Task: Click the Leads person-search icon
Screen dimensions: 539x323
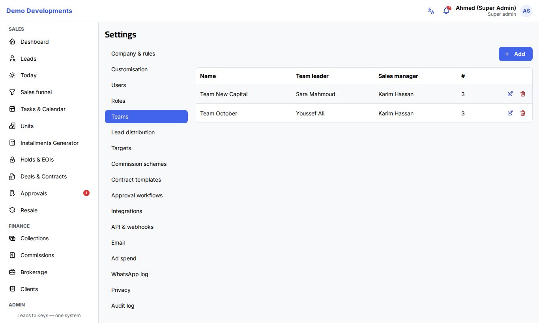Action: pyautogui.click(x=12, y=59)
